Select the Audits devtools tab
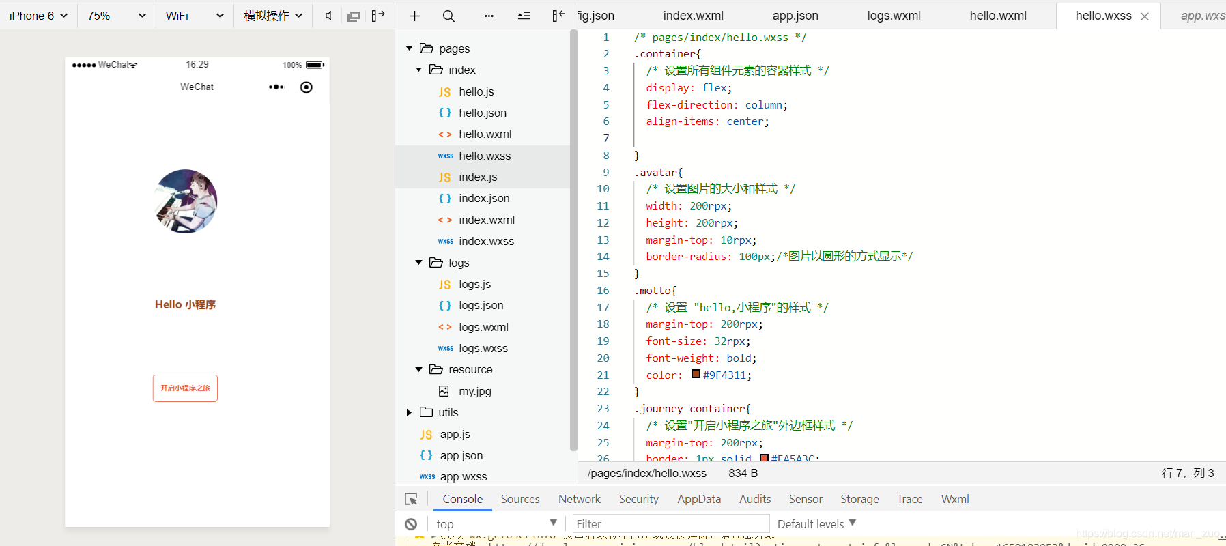 [x=755, y=499]
